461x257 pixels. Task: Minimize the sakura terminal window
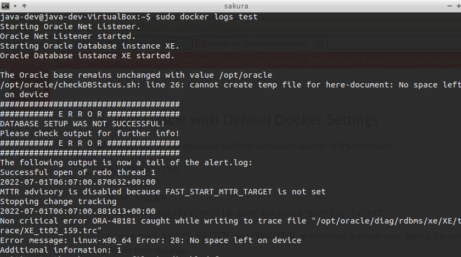450,6
